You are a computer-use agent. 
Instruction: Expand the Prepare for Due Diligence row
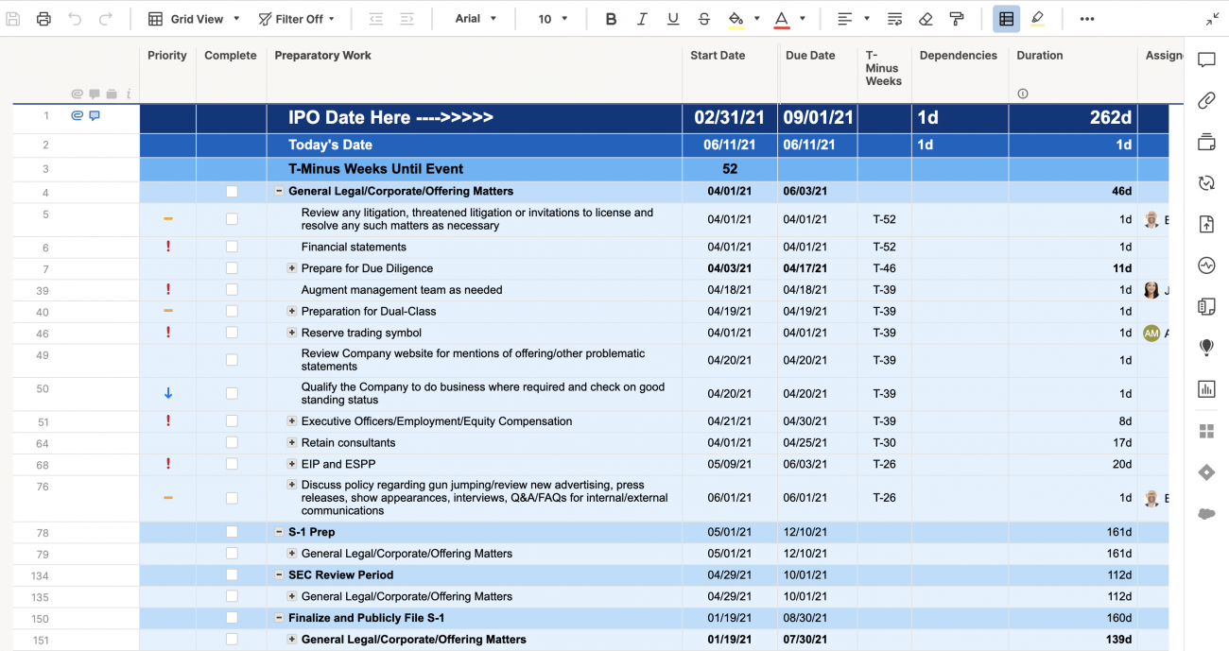pyautogui.click(x=290, y=267)
